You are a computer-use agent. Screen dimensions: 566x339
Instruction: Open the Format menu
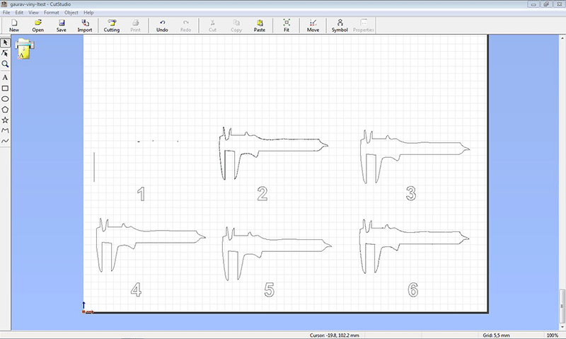[x=51, y=12]
